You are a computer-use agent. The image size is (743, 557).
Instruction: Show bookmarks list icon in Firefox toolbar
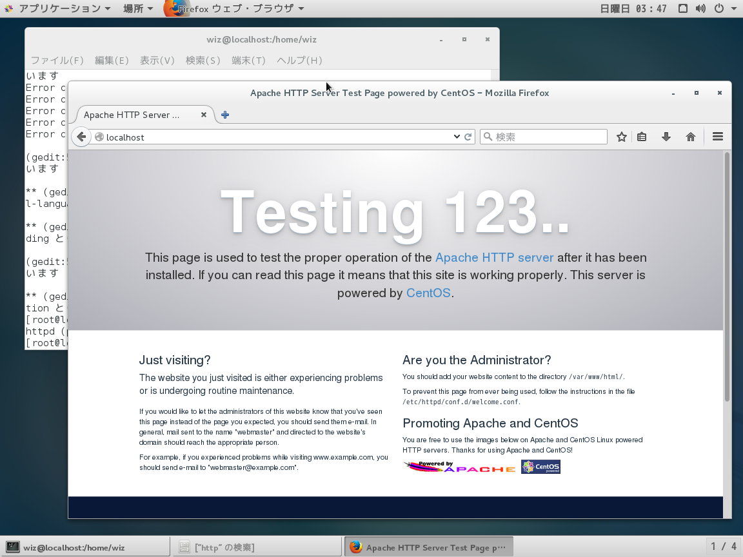pyautogui.click(x=642, y=137)
